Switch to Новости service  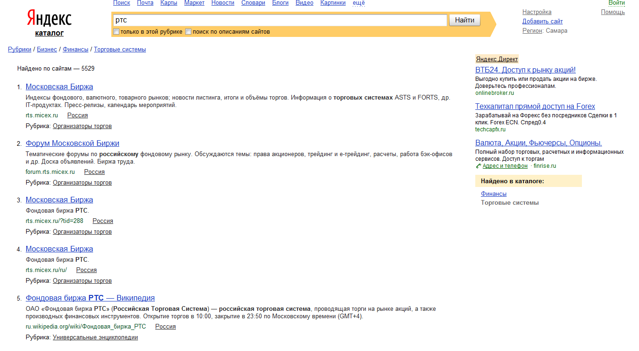click(x=223, y=3)
